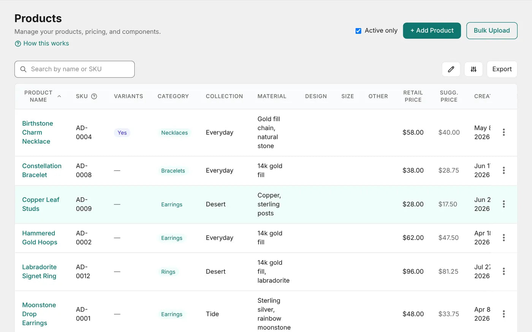532x332 pixels.
Task: Click the $96.00 retail price
Action: pos(413,272)
